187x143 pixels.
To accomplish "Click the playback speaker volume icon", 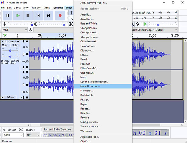I will click(x=36, y=24).
